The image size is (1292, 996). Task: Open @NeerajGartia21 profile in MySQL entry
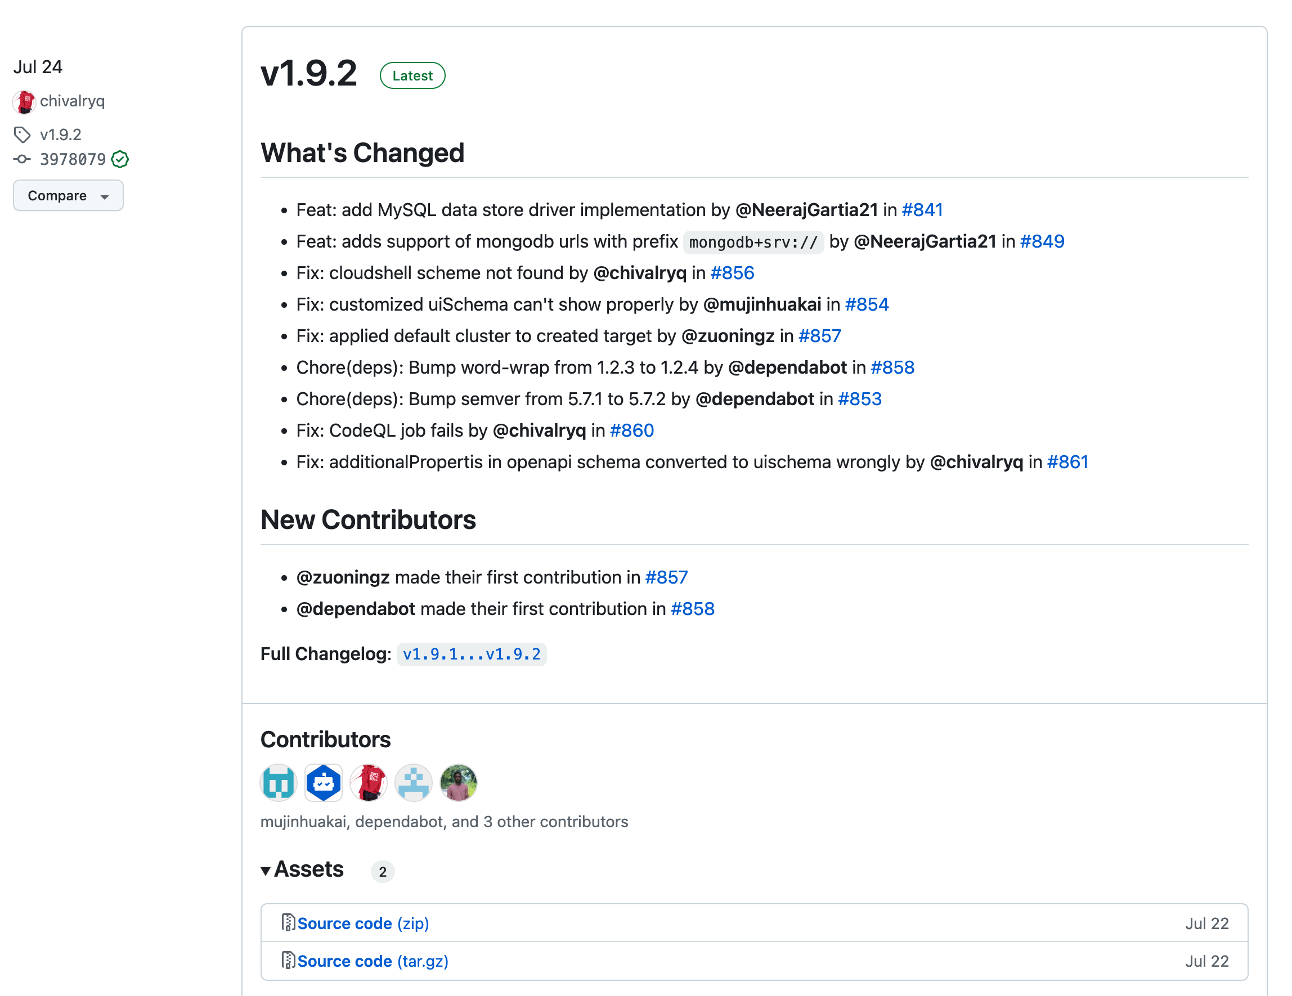[x=806, y=210]
